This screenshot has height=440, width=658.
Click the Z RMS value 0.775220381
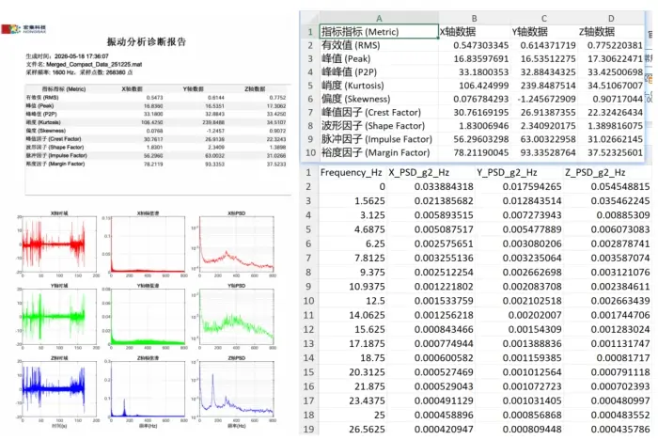[x=615, y=45]
